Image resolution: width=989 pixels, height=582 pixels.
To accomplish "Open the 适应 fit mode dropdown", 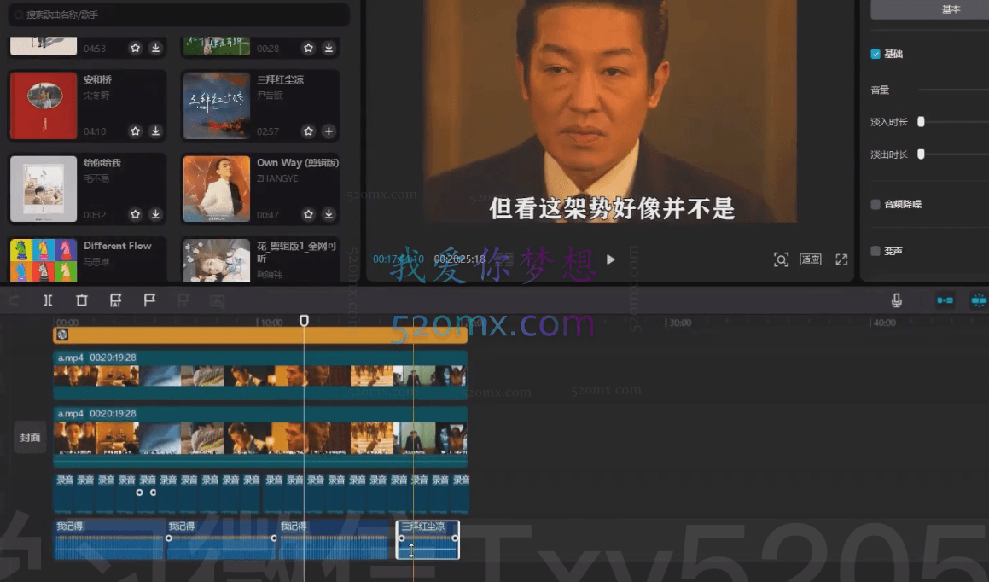I will pos(810,259).
